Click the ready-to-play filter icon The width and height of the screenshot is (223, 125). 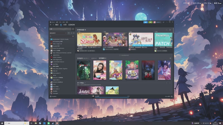click(74, 33)
